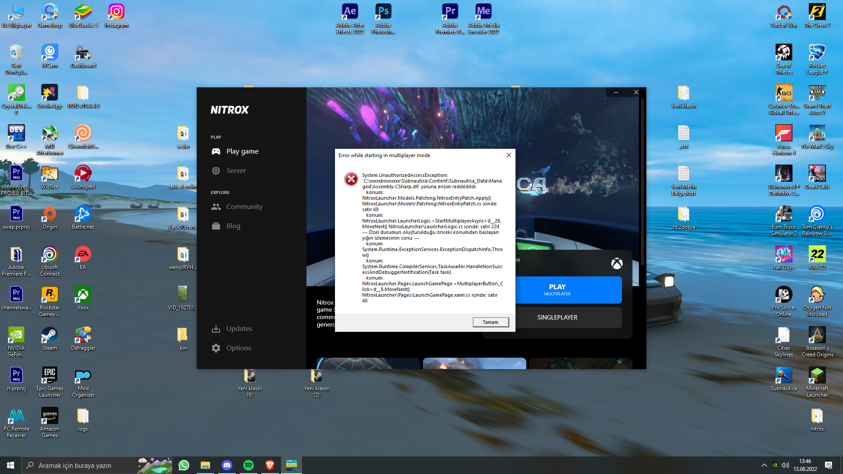Select No Man's Sky icon
843x474 pixels.
817,137
